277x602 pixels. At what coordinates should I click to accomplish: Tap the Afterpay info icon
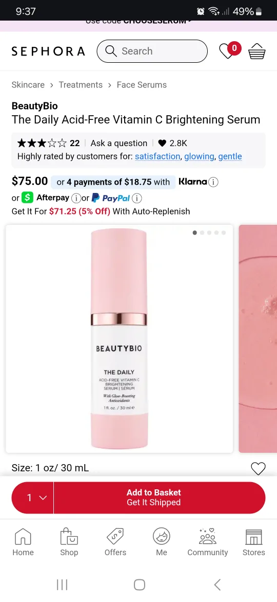[76, 198]
